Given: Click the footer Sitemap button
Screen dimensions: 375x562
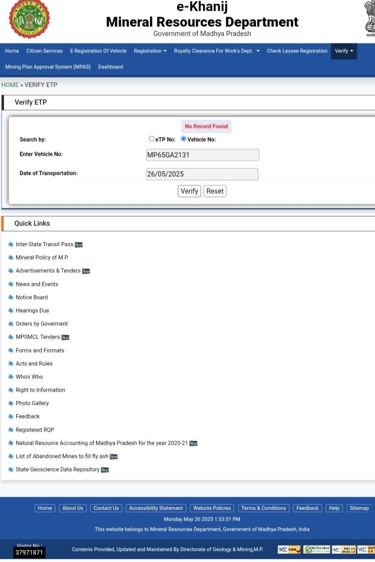Looking at the screenshot, I should pos(360,508).
